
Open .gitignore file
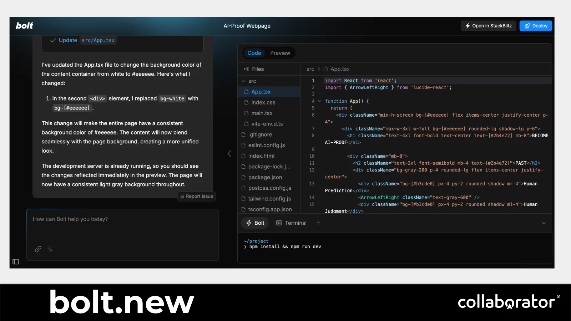pos(269,134)
